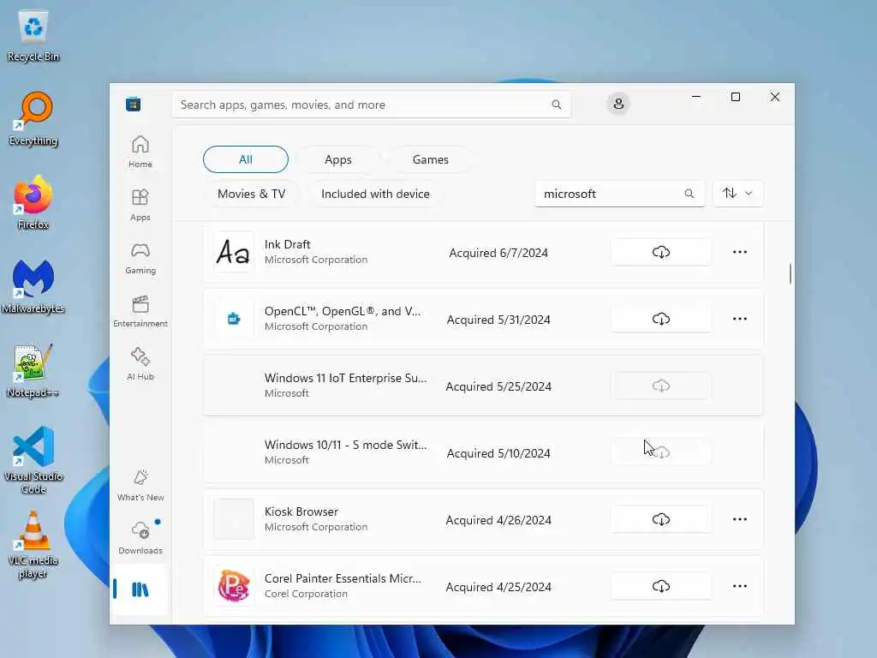
Task: Select the Notepad++ desktop shortcut
Action: pyautogui.click(x=33, y=370)
